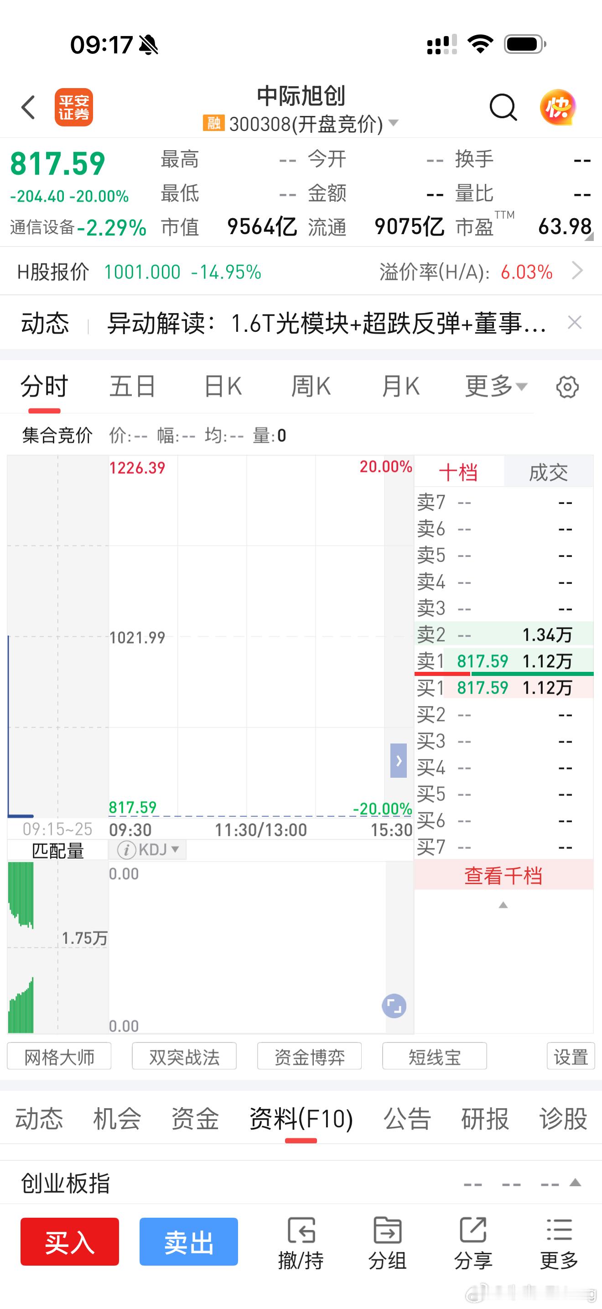The width and height of the screenshot is (602, 1309).
Task: Open the 机会 tab
Action: tap(117, 1118)
